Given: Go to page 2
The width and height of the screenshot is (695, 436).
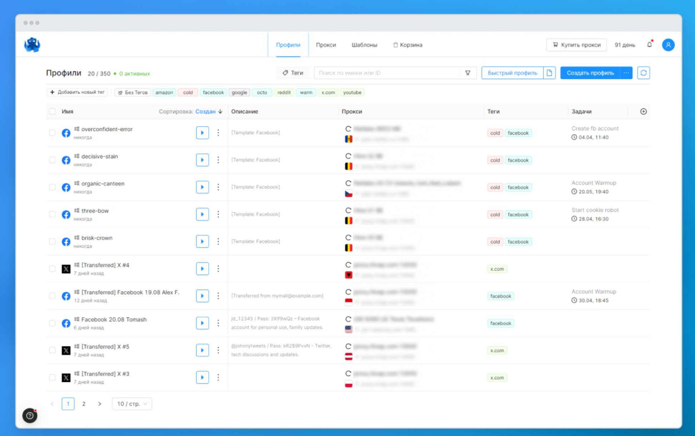Looking at the screenshot, I should tap(84, 404).
